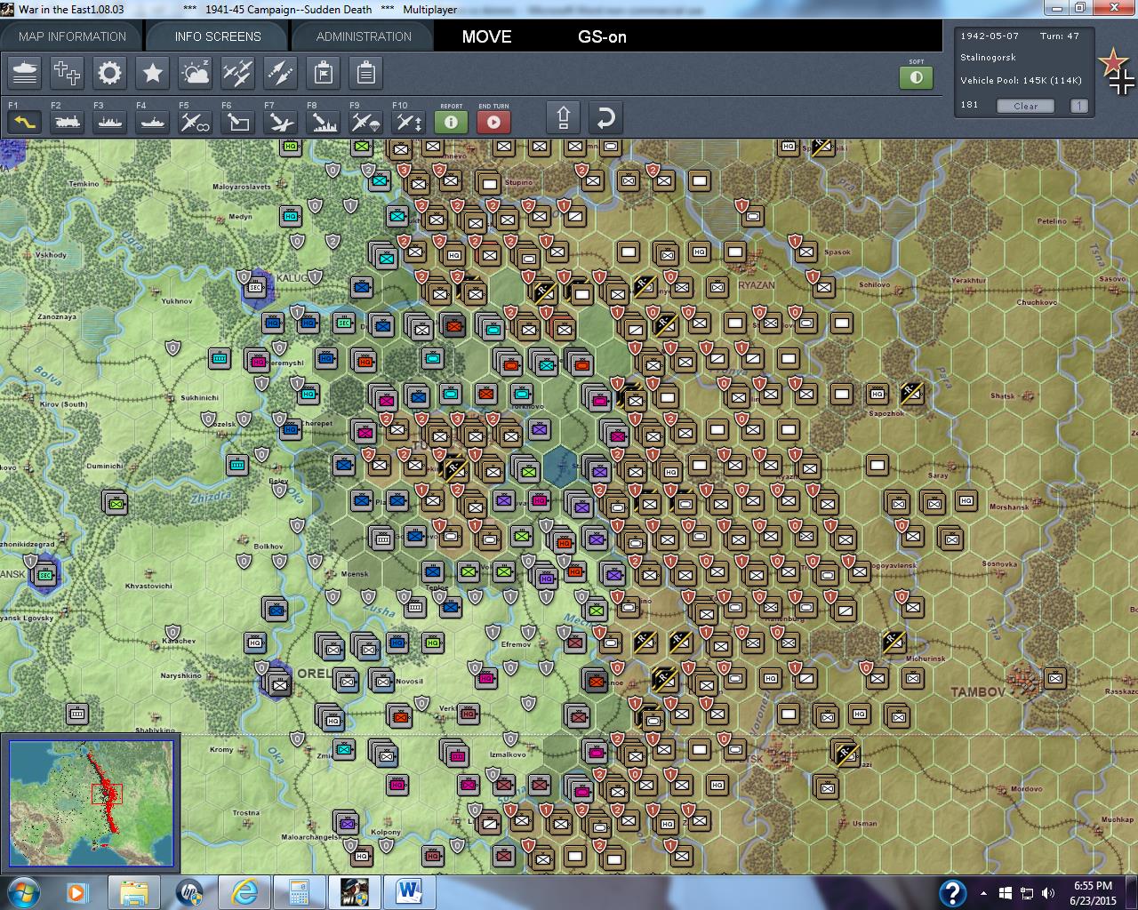Click the up-arrow unit stack button
The image size is (1138, 910).
pos(564,118)
